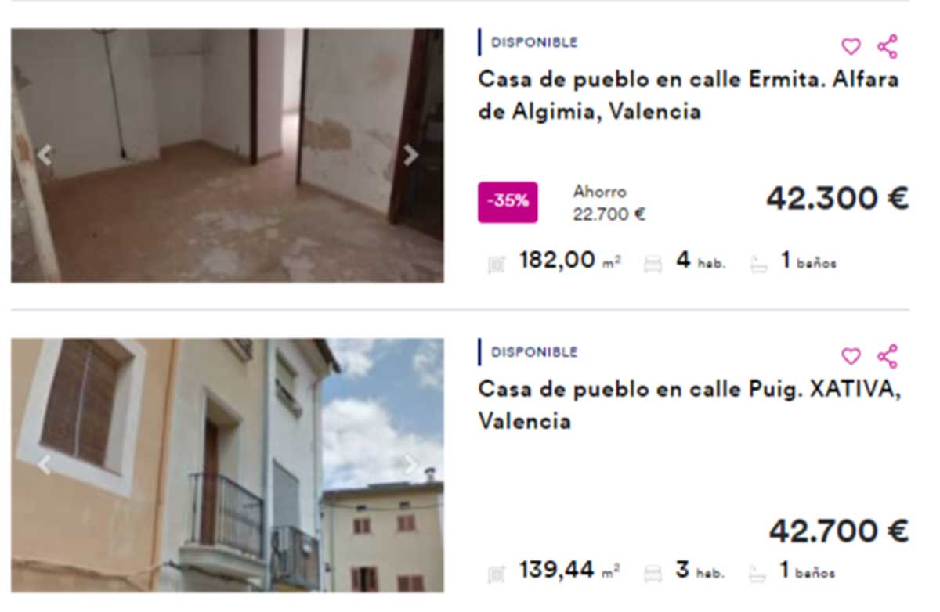Show previous photo of Ermita house interior
Viewport: 940px width, 612px height.
45,156
